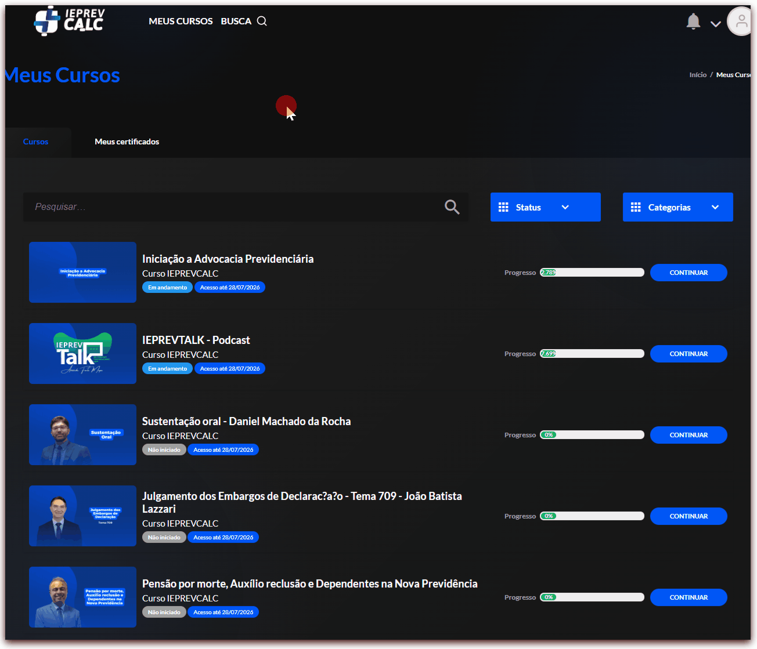Continue the Pensão por morte course
Screen dimensions: 757x649
688,597
